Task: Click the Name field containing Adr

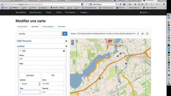Action: point(42,59)
